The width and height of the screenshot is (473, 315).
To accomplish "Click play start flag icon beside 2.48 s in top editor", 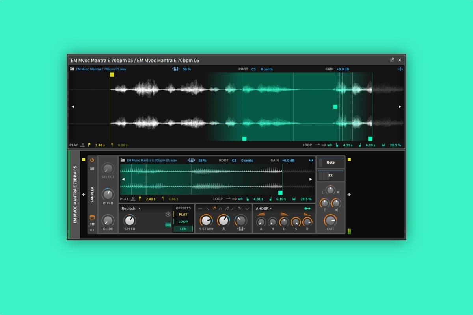I will click(89, 145).
